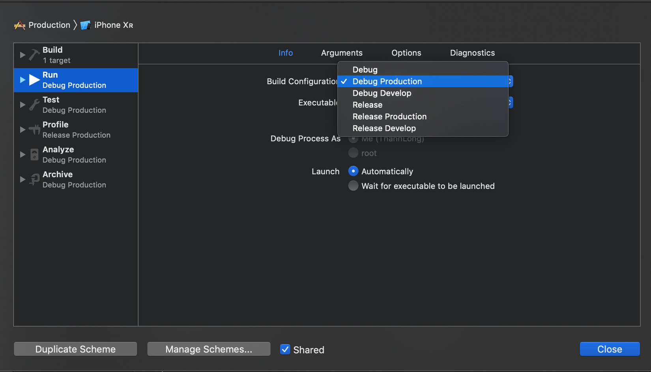Pick Release Production from configuration menu
Image resolution: width=651 pixels, height=372 pixels.
click(389, 117)
